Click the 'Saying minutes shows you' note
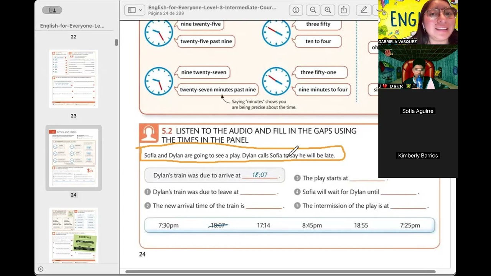Viewport: 491px width, 276px height. click(264, 104)
